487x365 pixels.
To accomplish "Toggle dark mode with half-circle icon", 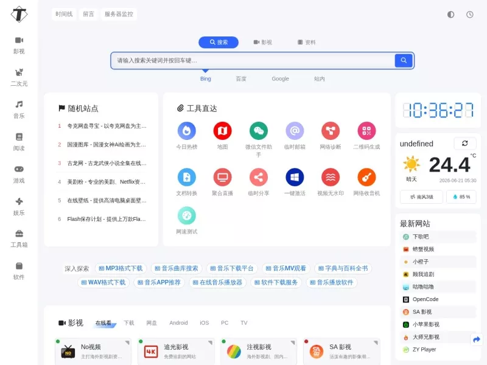I will [x=450, y=14].
